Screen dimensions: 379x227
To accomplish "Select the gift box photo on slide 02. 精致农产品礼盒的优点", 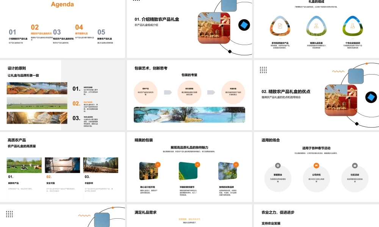I will point(341,100).
